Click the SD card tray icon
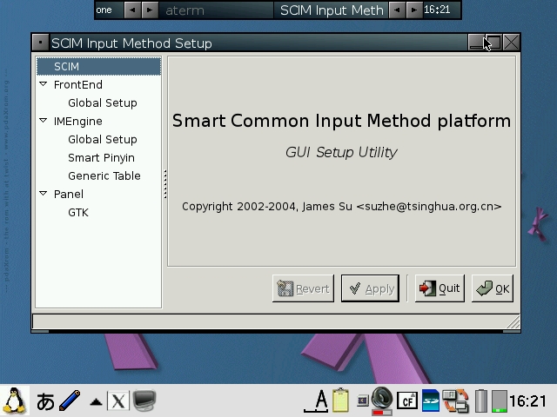The width and height of the screenshot is (557, 417). click(x=431, y=400)
